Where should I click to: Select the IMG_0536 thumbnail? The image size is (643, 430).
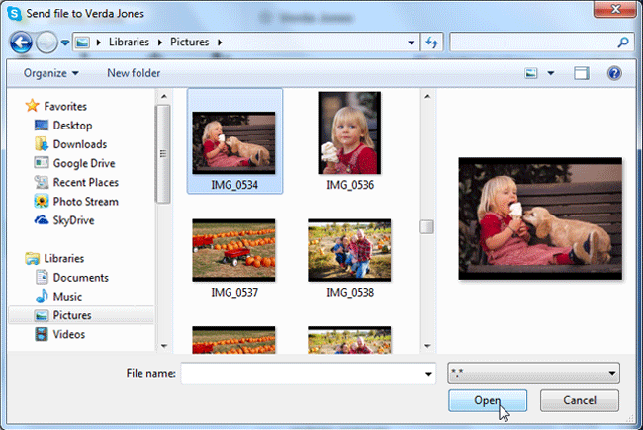pos(349,132)
